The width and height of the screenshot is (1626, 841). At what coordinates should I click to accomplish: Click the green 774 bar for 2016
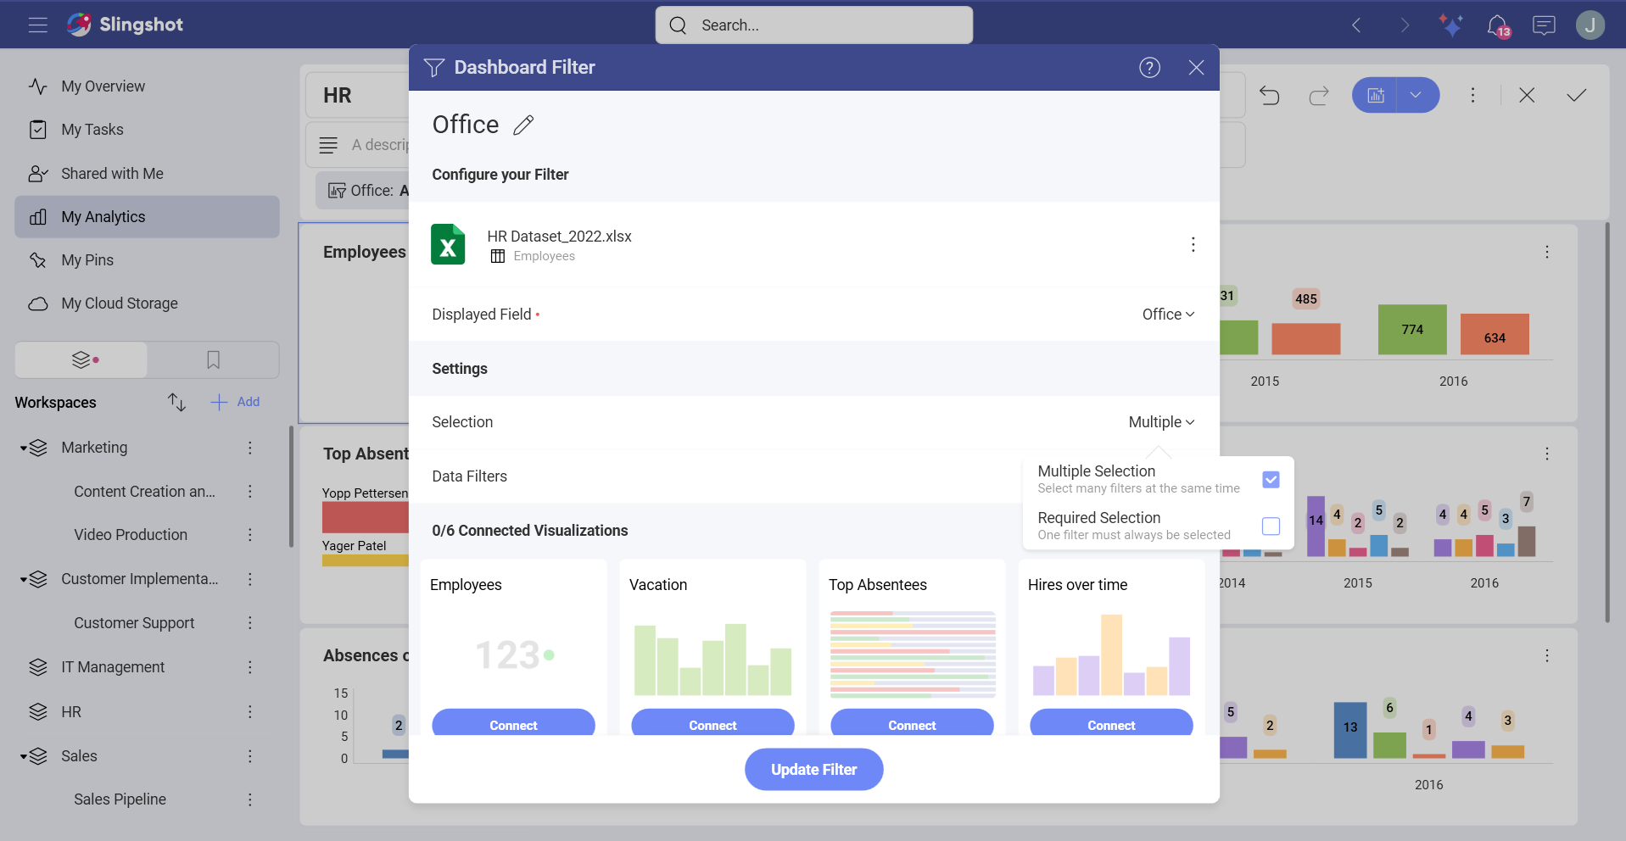1412,330
